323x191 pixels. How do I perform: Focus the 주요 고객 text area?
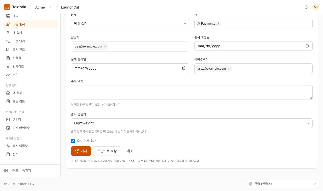tap(192, 92)
